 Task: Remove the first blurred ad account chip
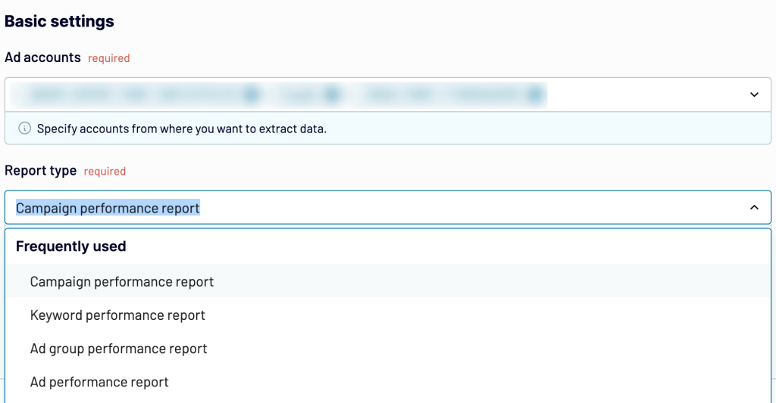252,94
